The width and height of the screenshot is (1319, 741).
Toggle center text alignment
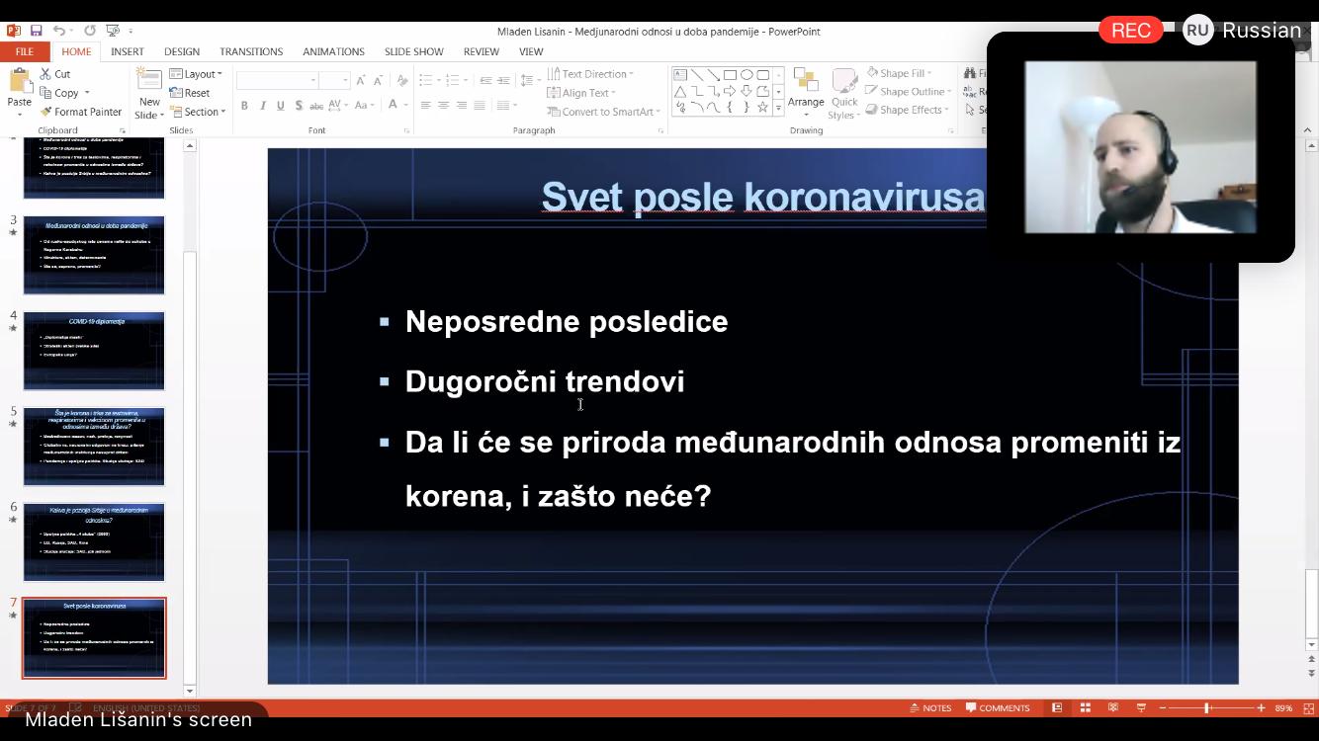pos(443,105)
